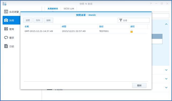Sort by the 名稱 column header
The width and height of the screenshot is (172, 101).
pos(42,27)
